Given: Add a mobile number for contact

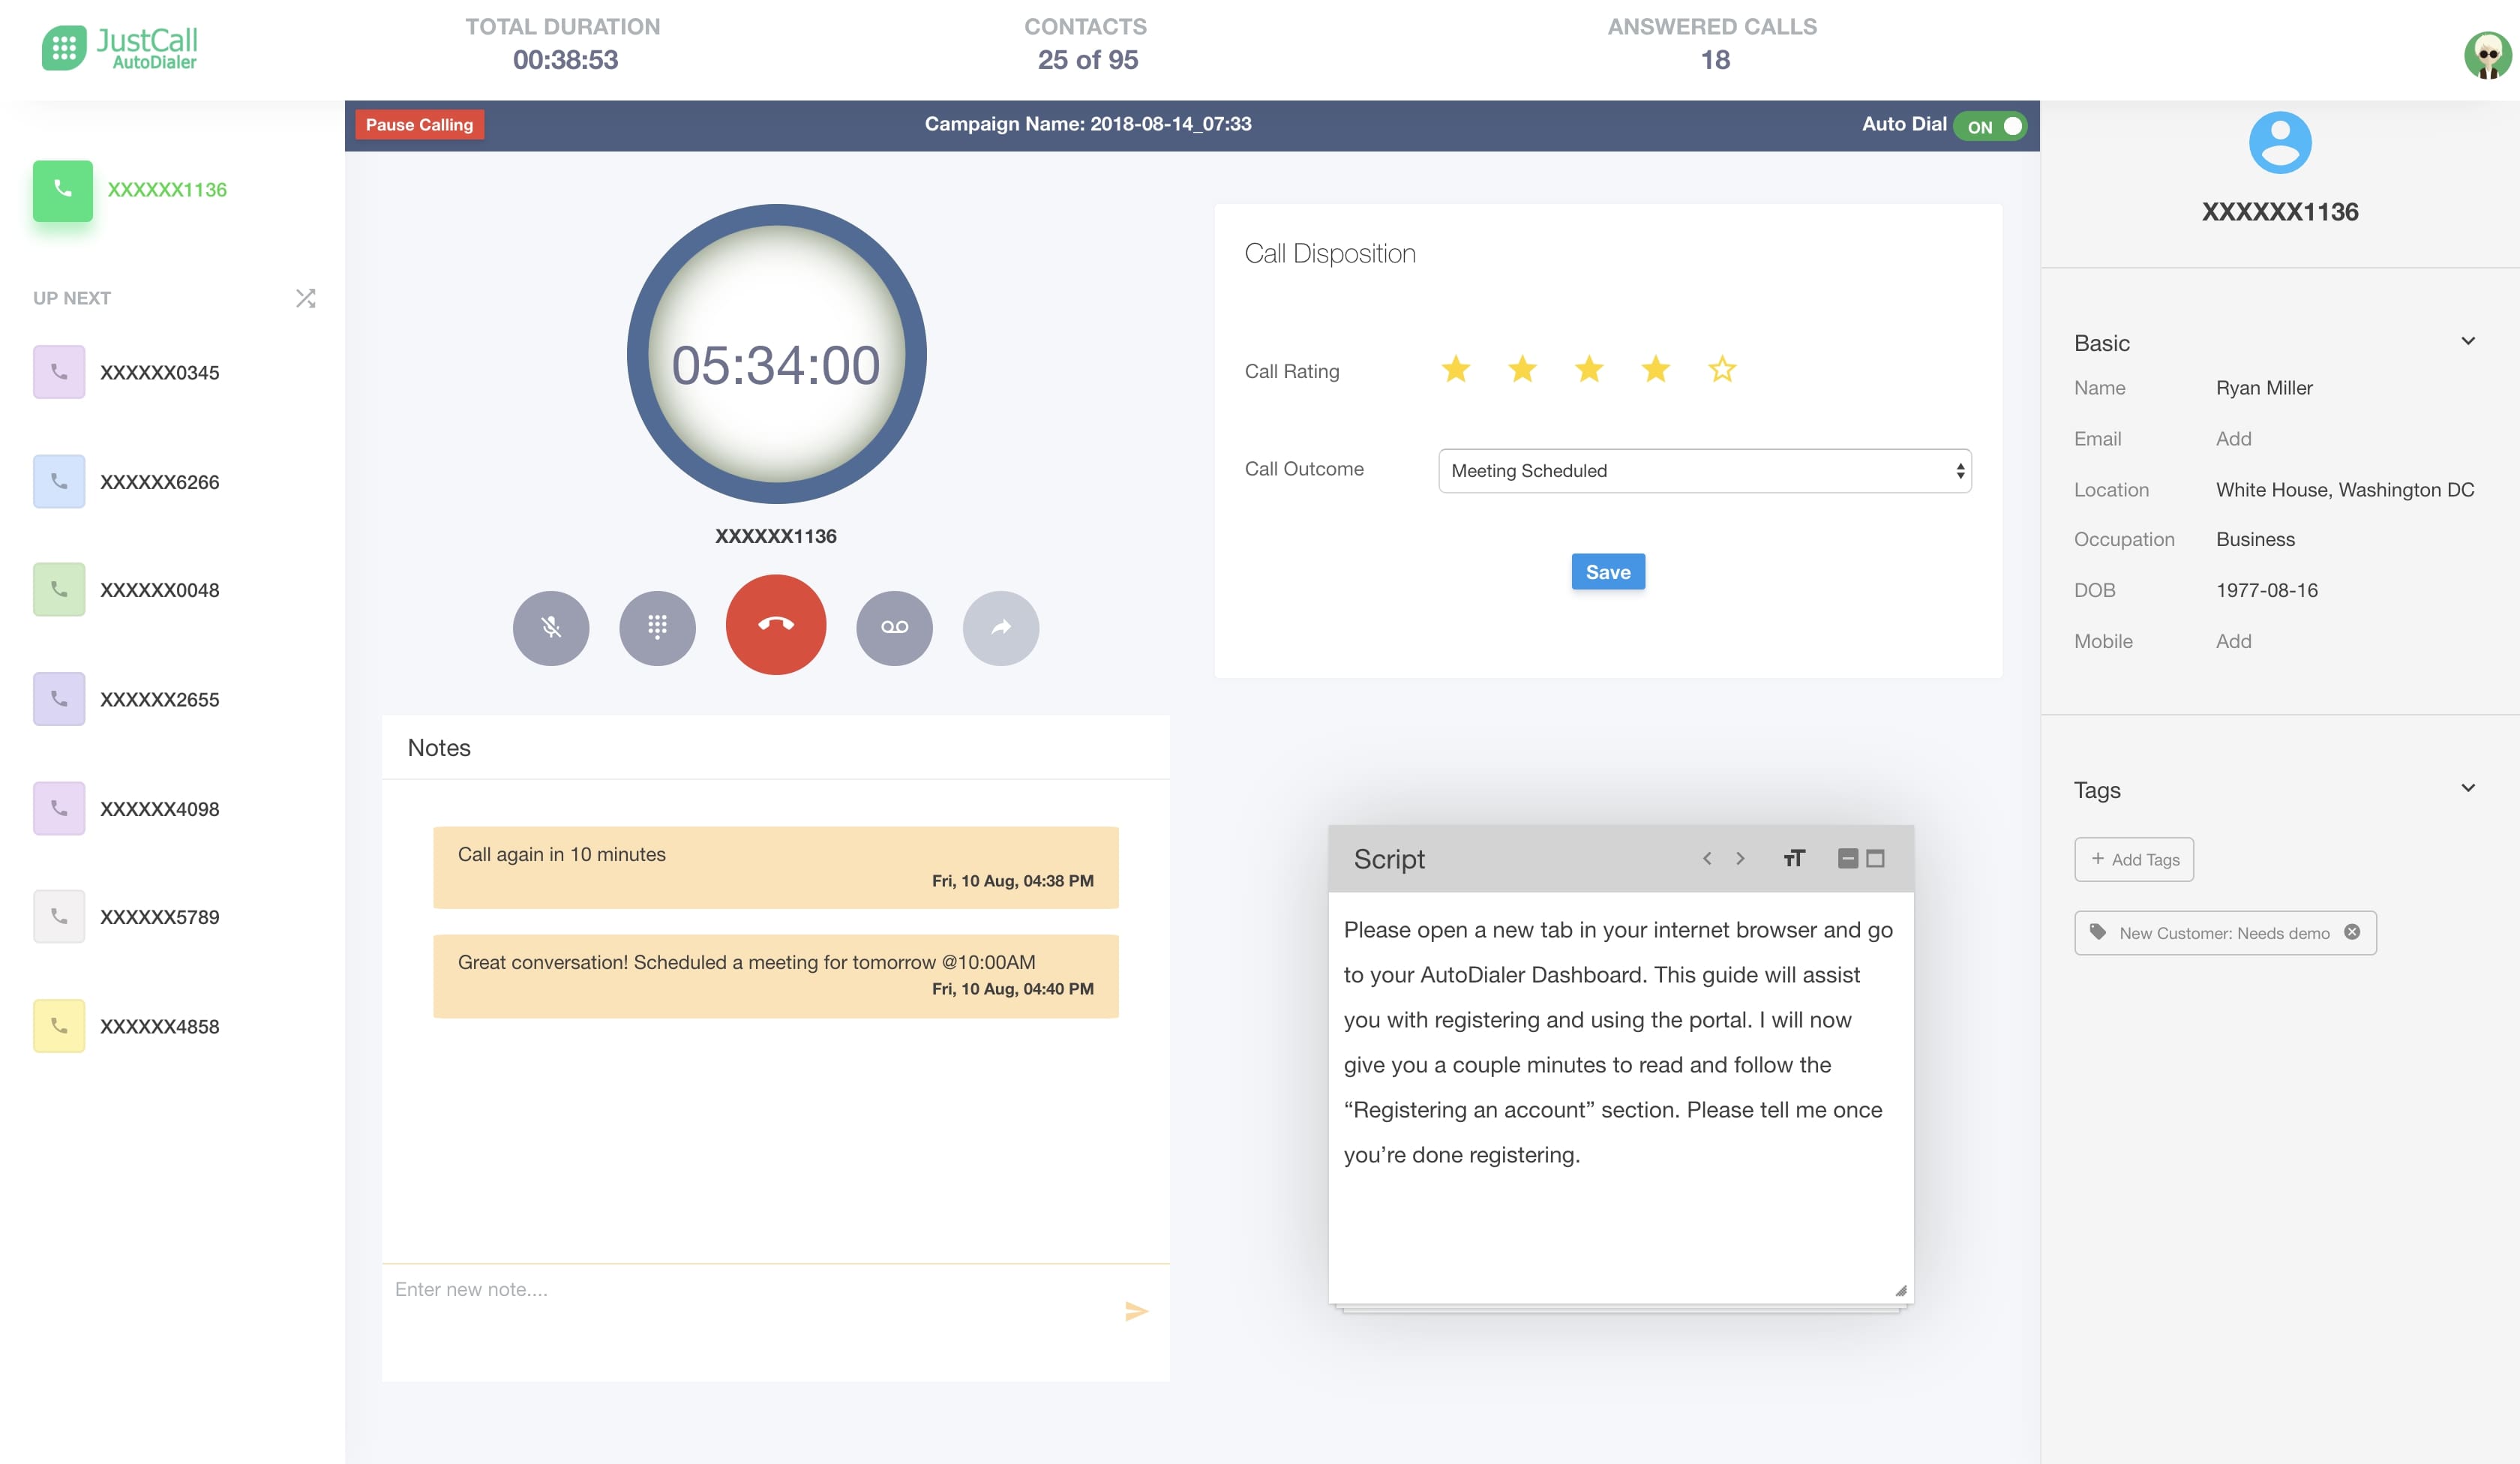Looking at the screenshot, I should click(x=2233, y=641).
